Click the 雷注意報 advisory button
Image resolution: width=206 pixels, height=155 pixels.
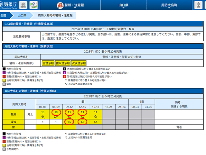click(x=48, y=63)
